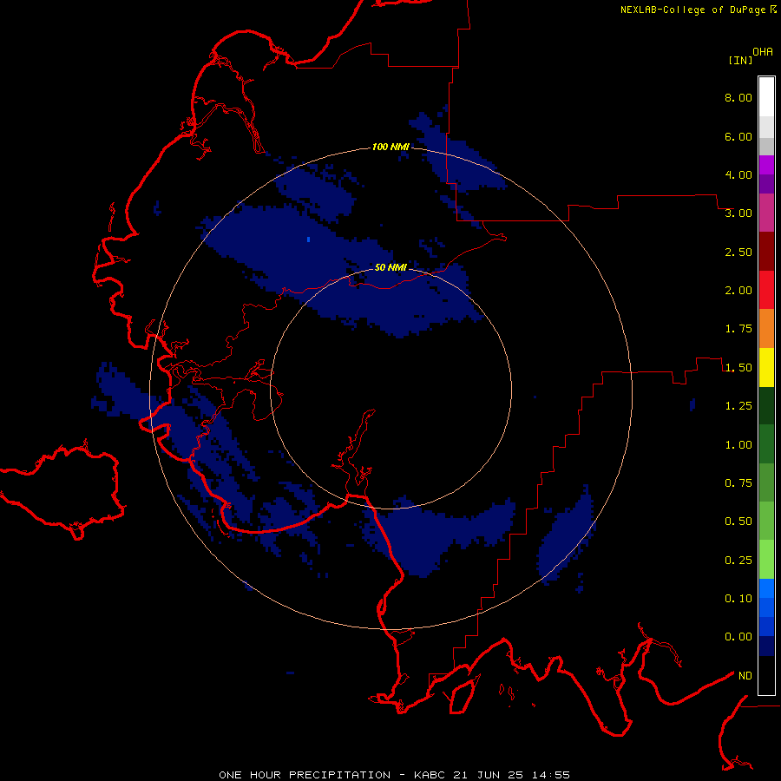Select the 1.25 legend value

(x=738, y=406)
